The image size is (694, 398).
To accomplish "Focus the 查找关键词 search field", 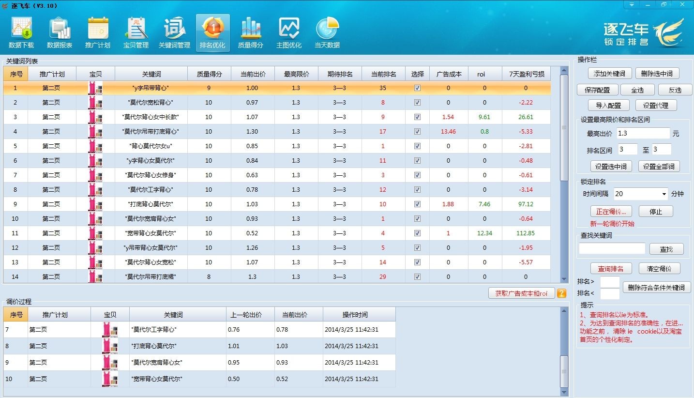I will coord(612,248).
